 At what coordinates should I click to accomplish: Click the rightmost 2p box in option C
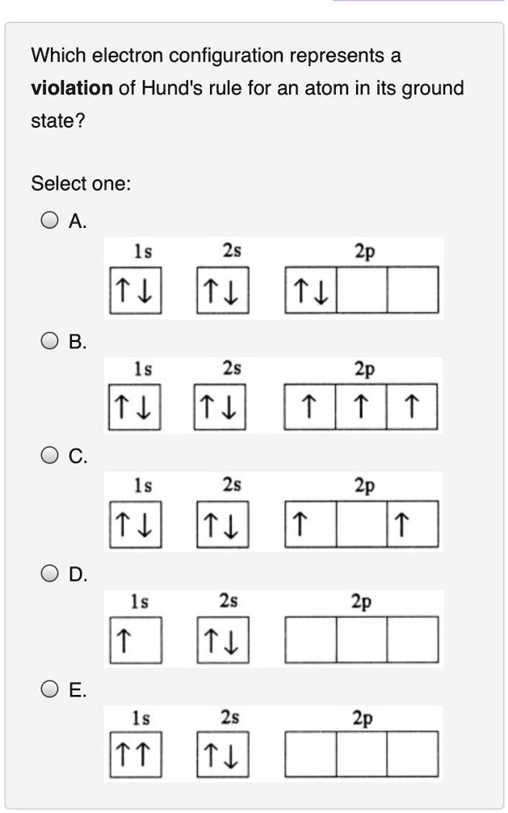click(413, 524)
